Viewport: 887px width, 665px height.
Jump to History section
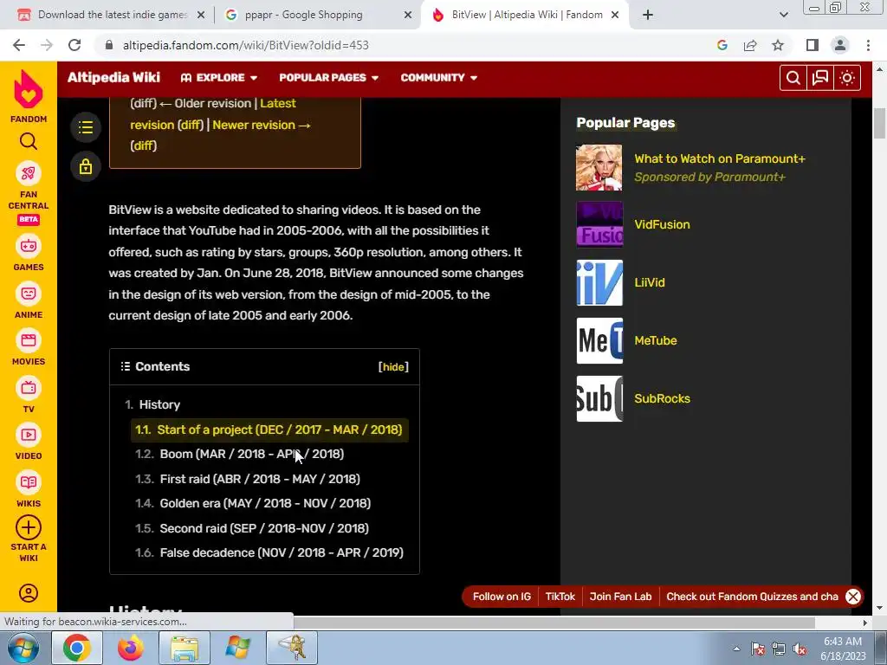(x=159, y=405)
